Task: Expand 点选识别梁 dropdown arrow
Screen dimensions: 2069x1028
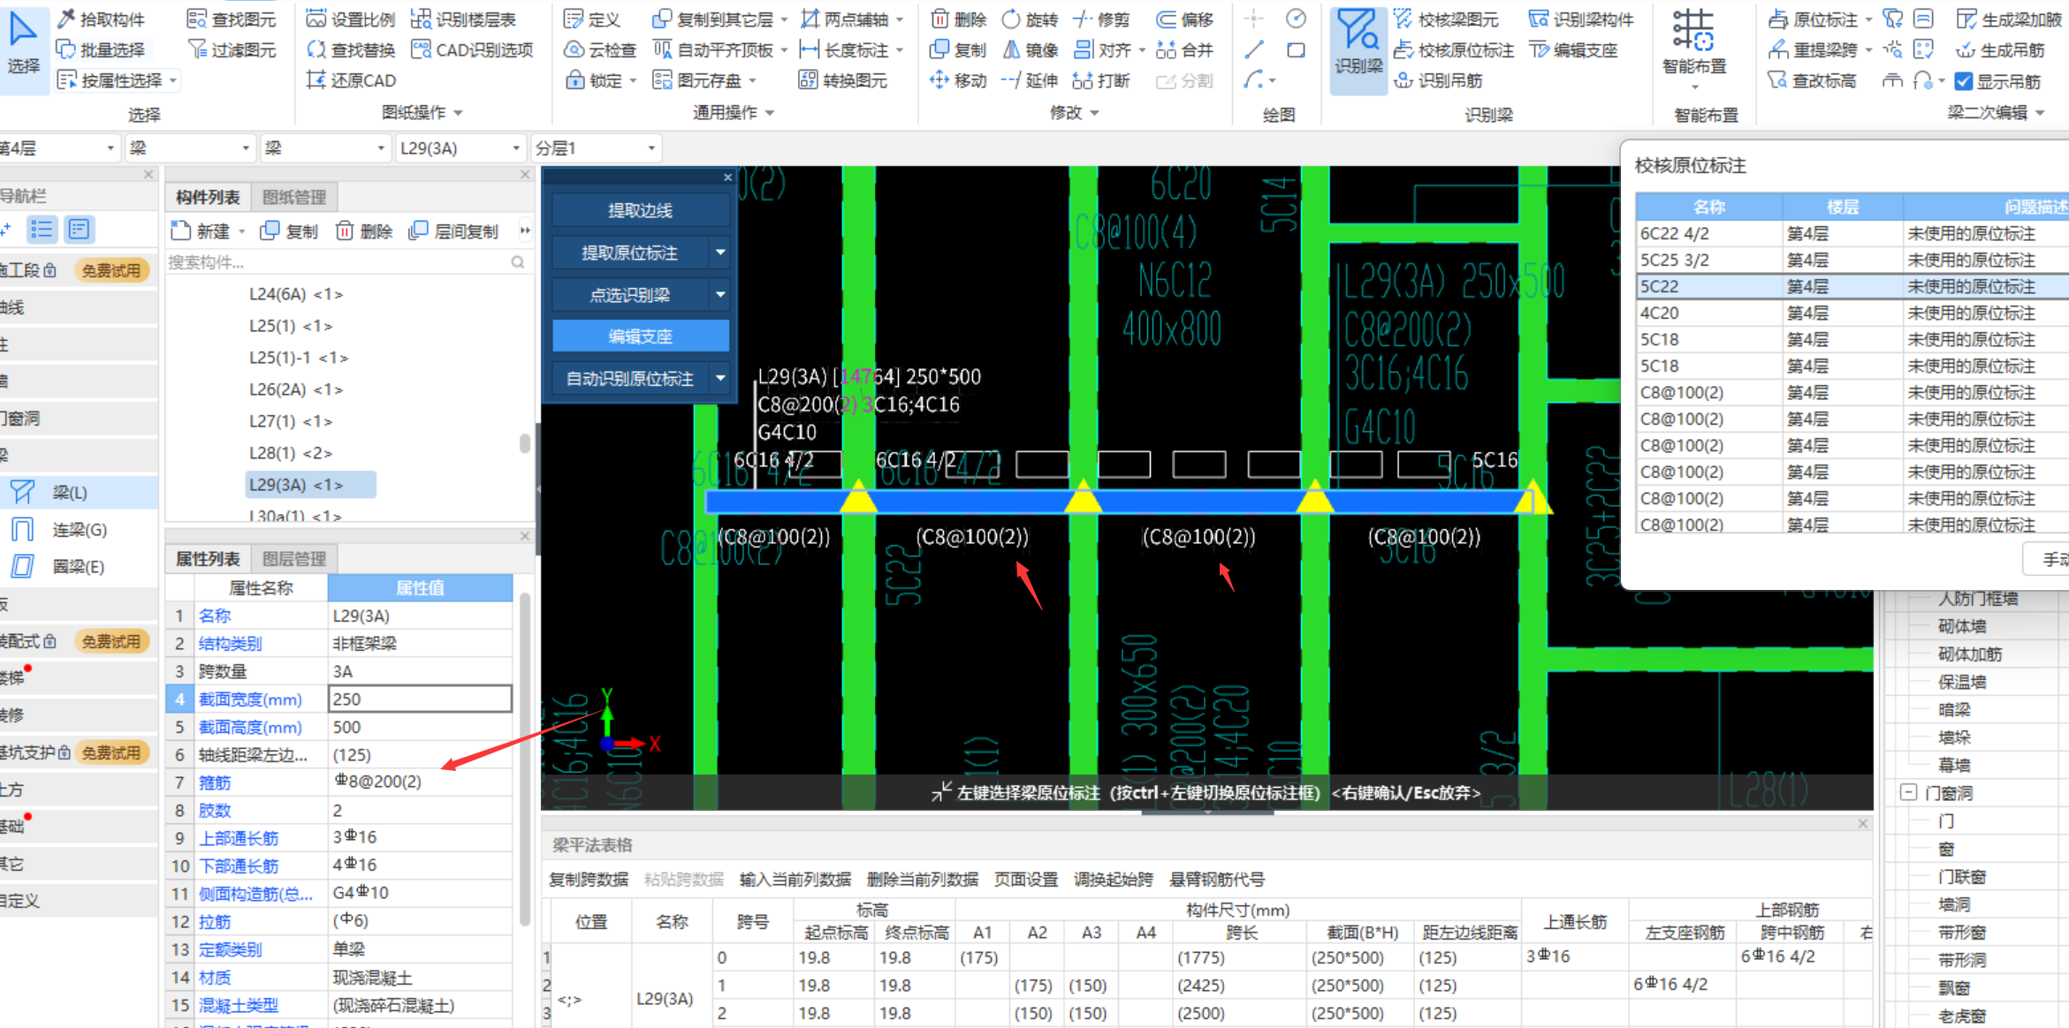Action: 720,294
